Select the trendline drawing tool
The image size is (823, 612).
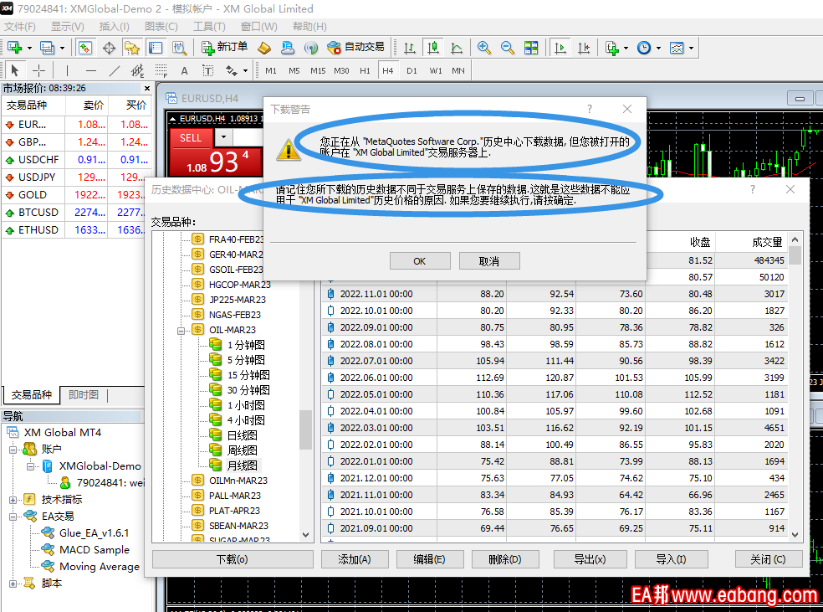tap(115, 70)
